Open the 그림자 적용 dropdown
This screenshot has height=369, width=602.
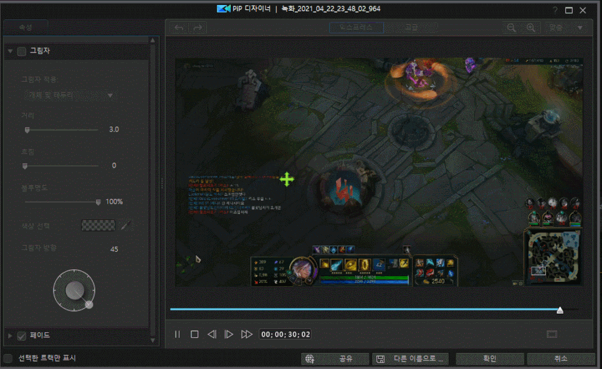click(x=69, y=95)
